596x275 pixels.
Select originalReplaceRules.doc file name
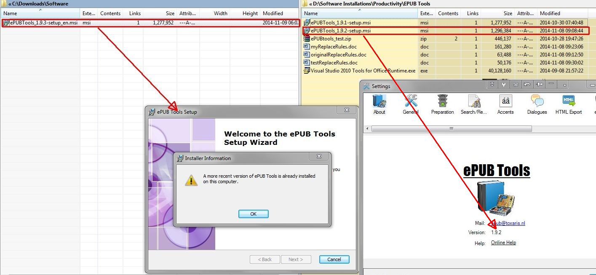(x=339, y=55)
